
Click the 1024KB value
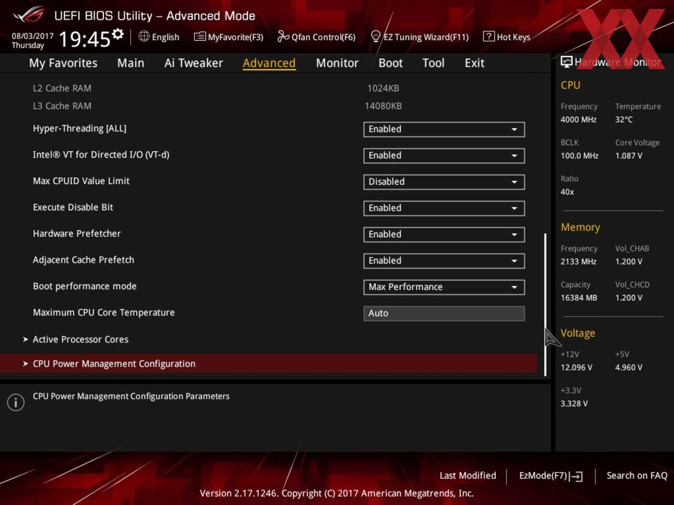tap(383, 88)
